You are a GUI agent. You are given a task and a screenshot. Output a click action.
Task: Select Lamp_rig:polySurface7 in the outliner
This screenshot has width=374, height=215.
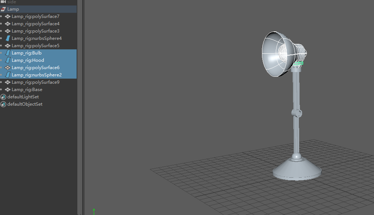pyautogui.click(x=35, y=16)
